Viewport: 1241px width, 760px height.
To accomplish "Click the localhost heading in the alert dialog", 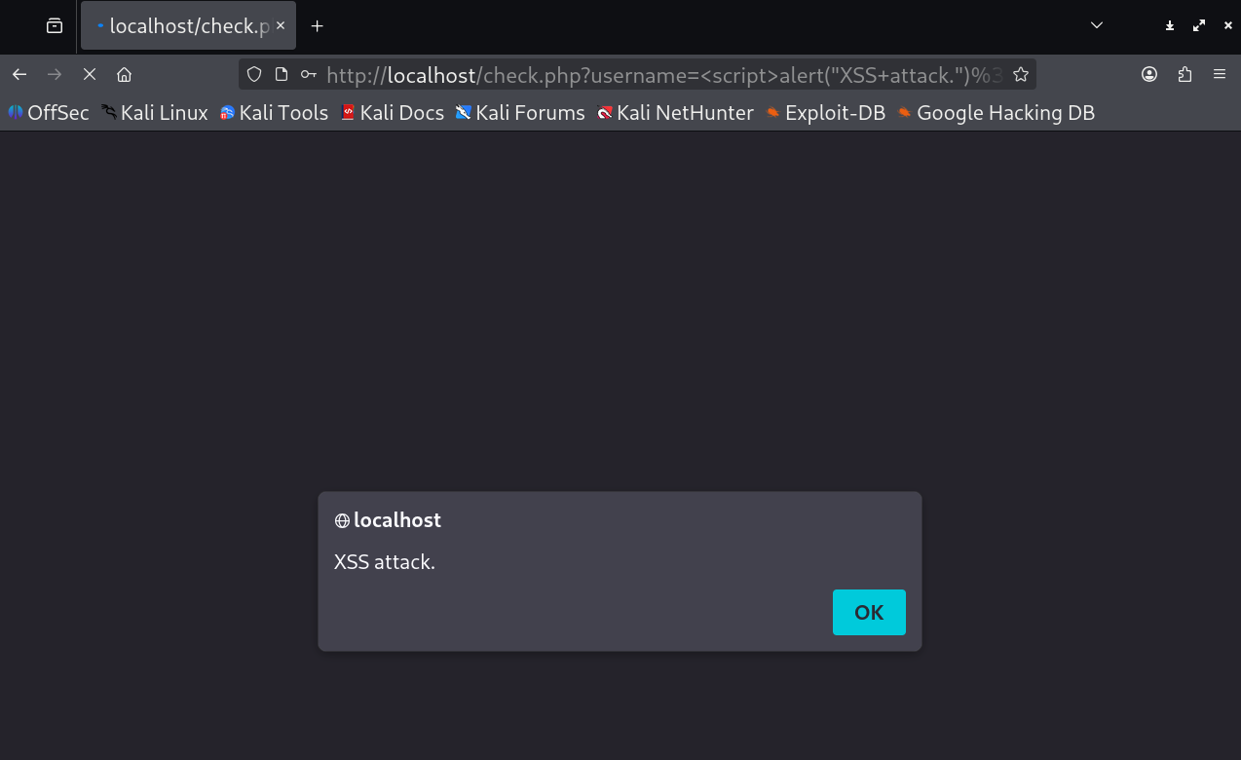I will point(397,520).
